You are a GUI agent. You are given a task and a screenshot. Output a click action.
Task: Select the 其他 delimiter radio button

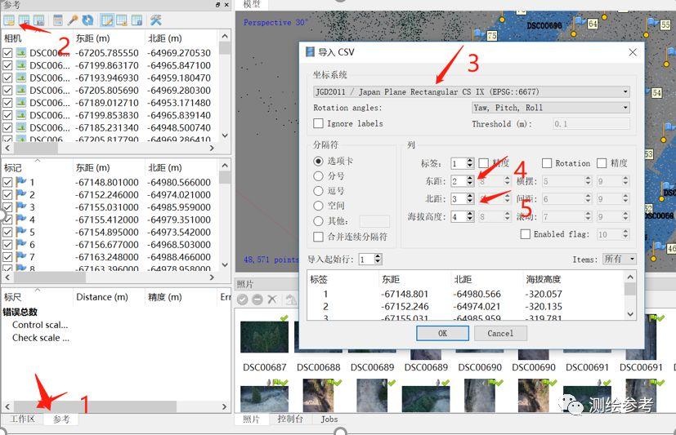click(x=318, y=220)
